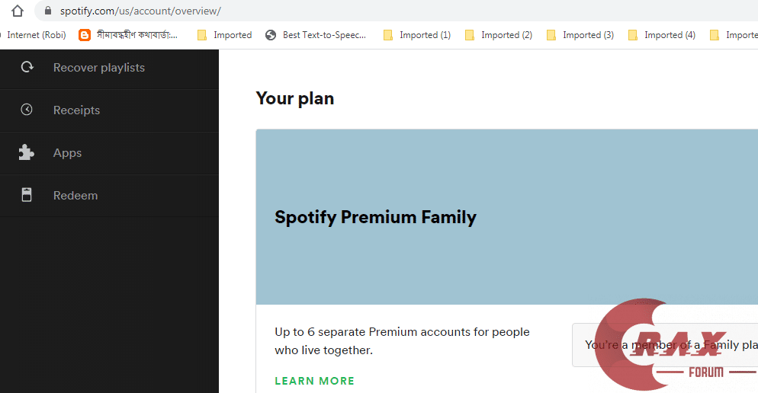
Task: Click the LEARN MORE link
Action: (314, 381)
